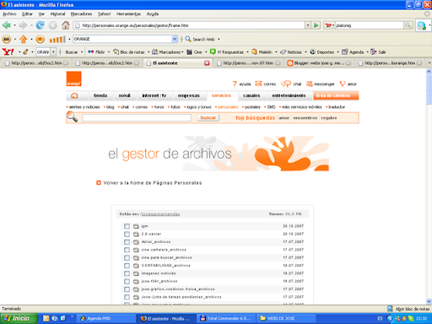Open the área de clientes button

[336, 95]
